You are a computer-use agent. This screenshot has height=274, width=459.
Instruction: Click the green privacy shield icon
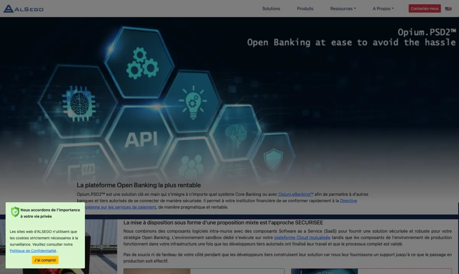click(15, 212)
